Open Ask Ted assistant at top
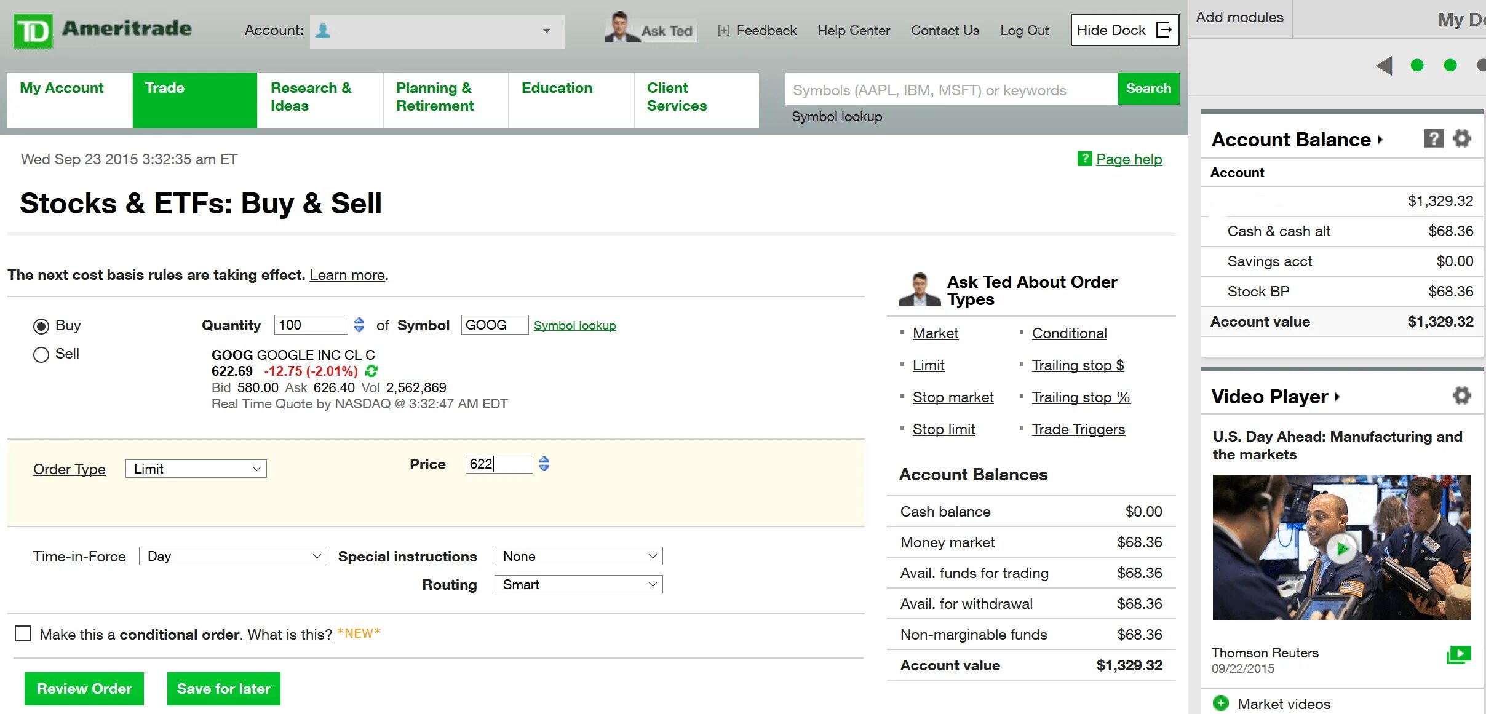1486x714 pixels. tap(651, 28)
